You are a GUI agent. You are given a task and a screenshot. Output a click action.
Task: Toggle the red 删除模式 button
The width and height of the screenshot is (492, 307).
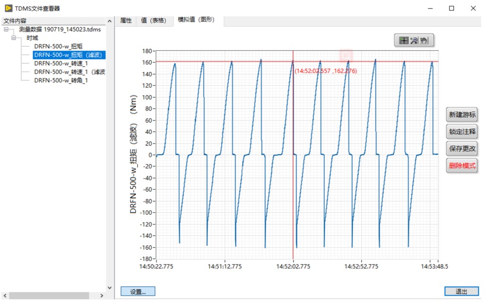[x=462, y=166]
